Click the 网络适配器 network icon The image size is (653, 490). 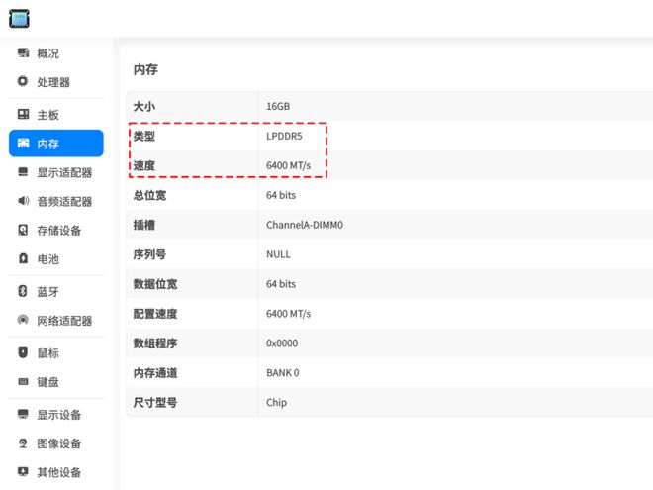23,320
